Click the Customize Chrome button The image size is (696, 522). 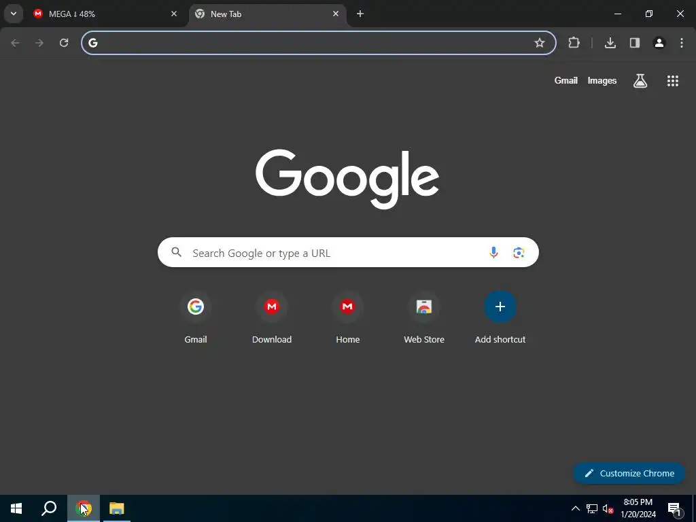[x=629, y=473]
